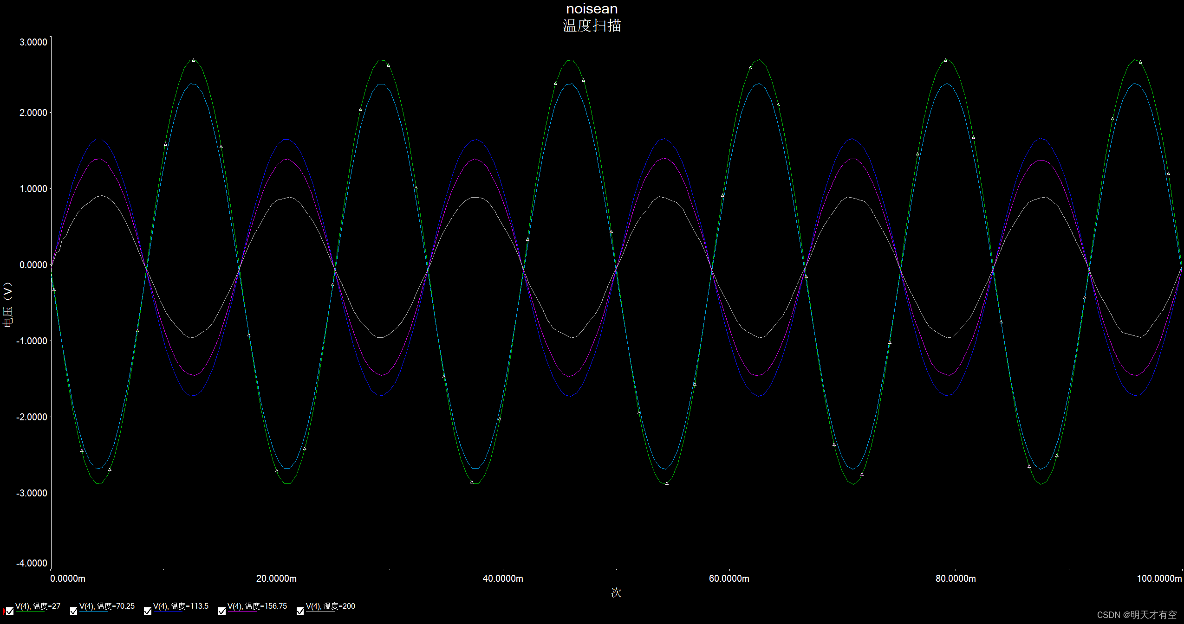1184x624 pixels.
Task: Click the red selected-trace arrow marker
Action: 4,611
